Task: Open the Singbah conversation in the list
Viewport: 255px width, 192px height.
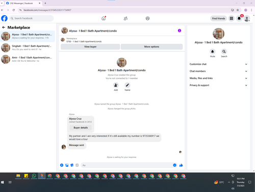Action: (x=28, y=48)
